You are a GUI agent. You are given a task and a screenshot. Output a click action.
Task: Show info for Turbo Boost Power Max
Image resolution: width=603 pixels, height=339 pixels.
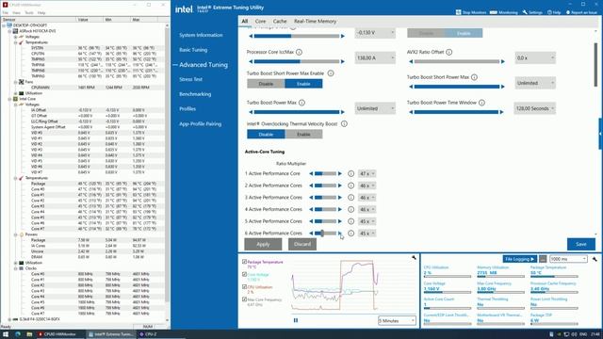coord(301,103)
